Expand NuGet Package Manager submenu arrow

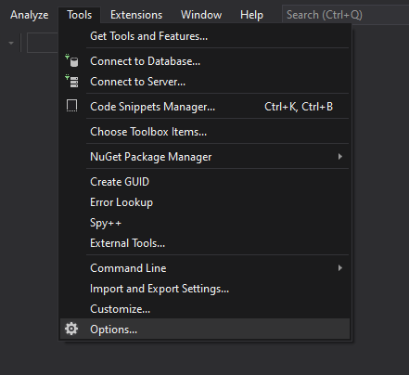pyautogui.click(x=340, y=157)
